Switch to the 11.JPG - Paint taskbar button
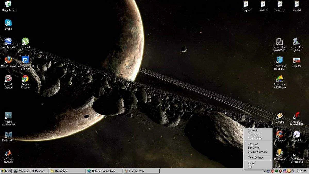The width and height of the screenshot is (309, 174). pos(141,171)
